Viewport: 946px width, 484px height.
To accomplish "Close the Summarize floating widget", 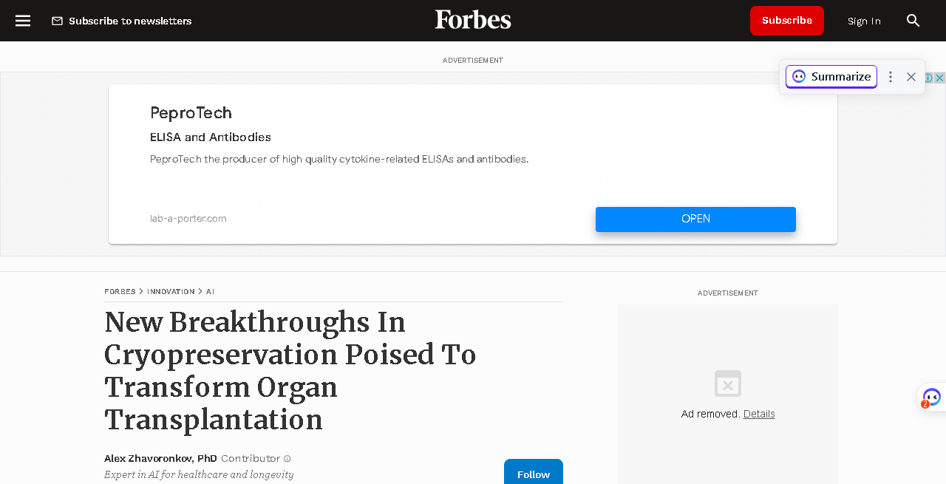I will (911, 77).
